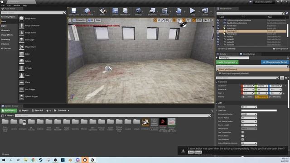Viewport: 290px width, 163px height.
Task: Select the Player Start placement icon
Action: pyautogui.click(x=22, y=47)
